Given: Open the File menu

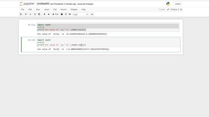Looking at the screenshot, I should [23, 9].
